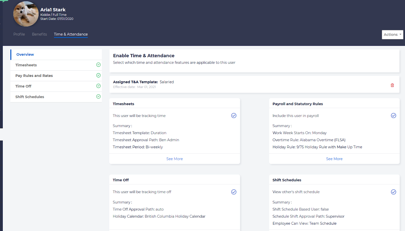Select the Time & Attendance tab
The height and width of the screenshot is (231, 405).
point(71,34)
